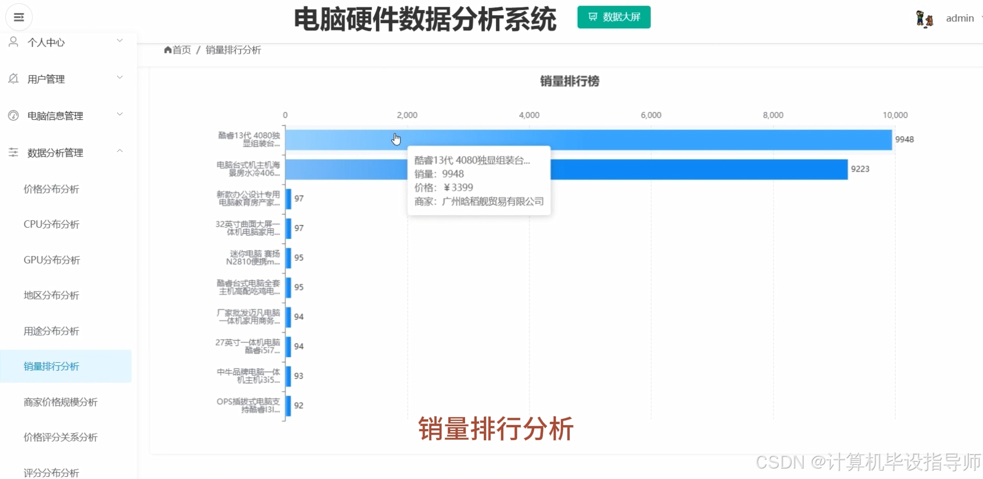Click the 9948 sales bar in the chart
The width and height of the screenshot is (983, 479).
click(x=577, y=139)
